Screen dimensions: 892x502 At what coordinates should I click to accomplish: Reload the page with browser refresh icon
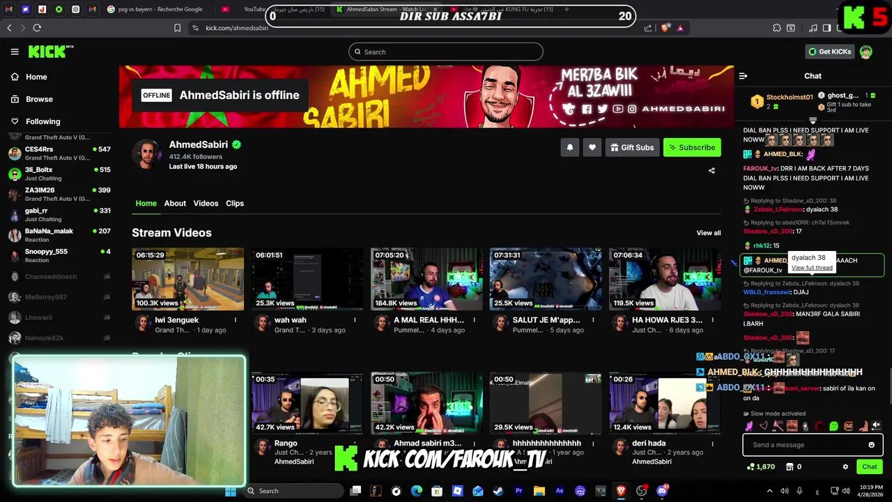click(37, 28)
